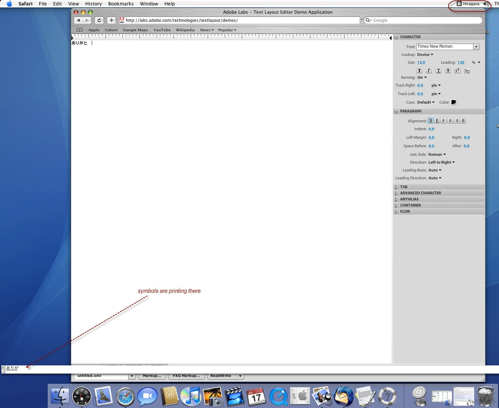The width and height of the screenshot is (499, 408).
Task: Click the Markup... button
Action: tap(152, 376)
